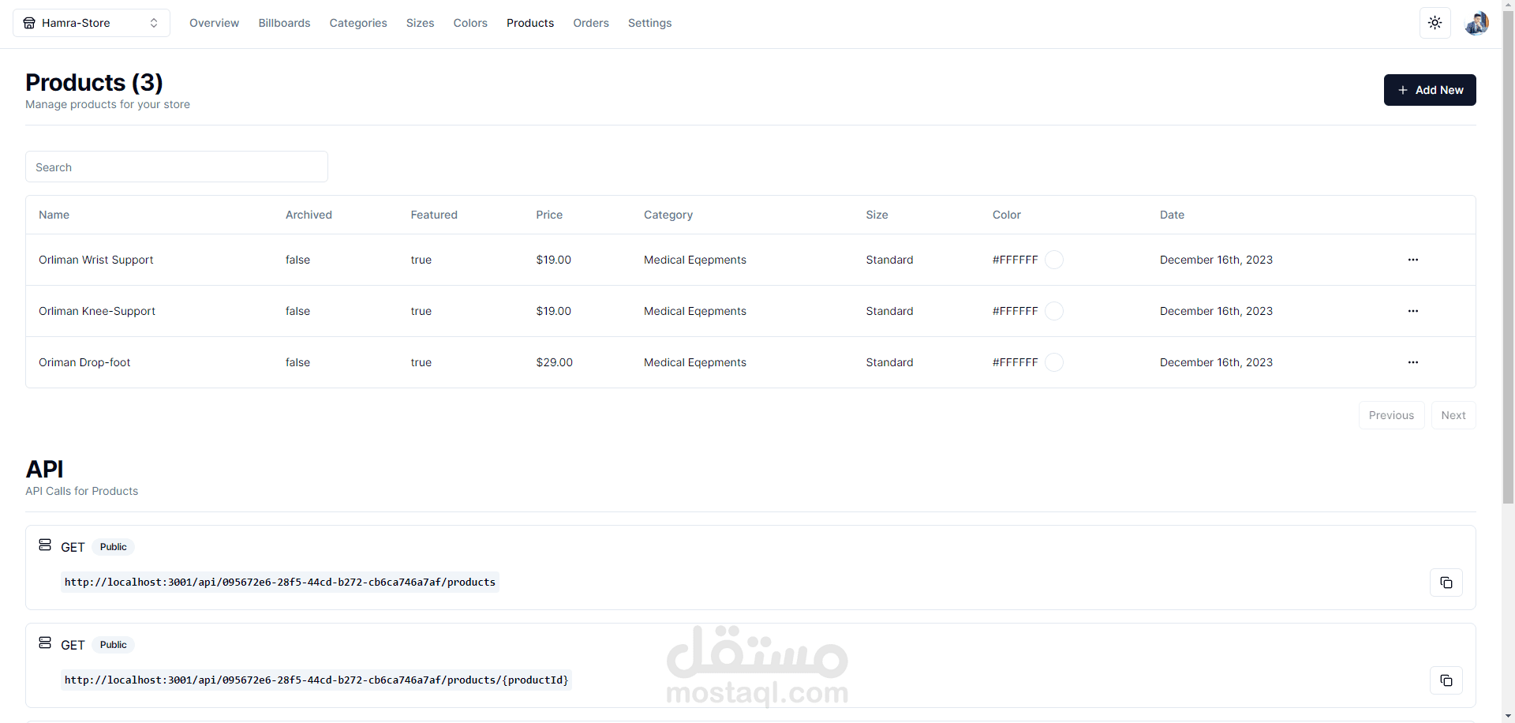1515x723 pixels.
Task: Click the store icon beside Hamra-Store
Action: pos(29,23)
